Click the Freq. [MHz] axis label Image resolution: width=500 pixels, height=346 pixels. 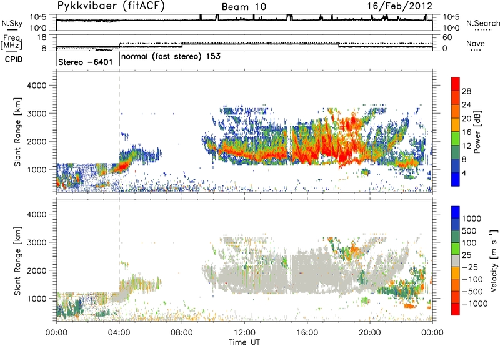(11, 42)
